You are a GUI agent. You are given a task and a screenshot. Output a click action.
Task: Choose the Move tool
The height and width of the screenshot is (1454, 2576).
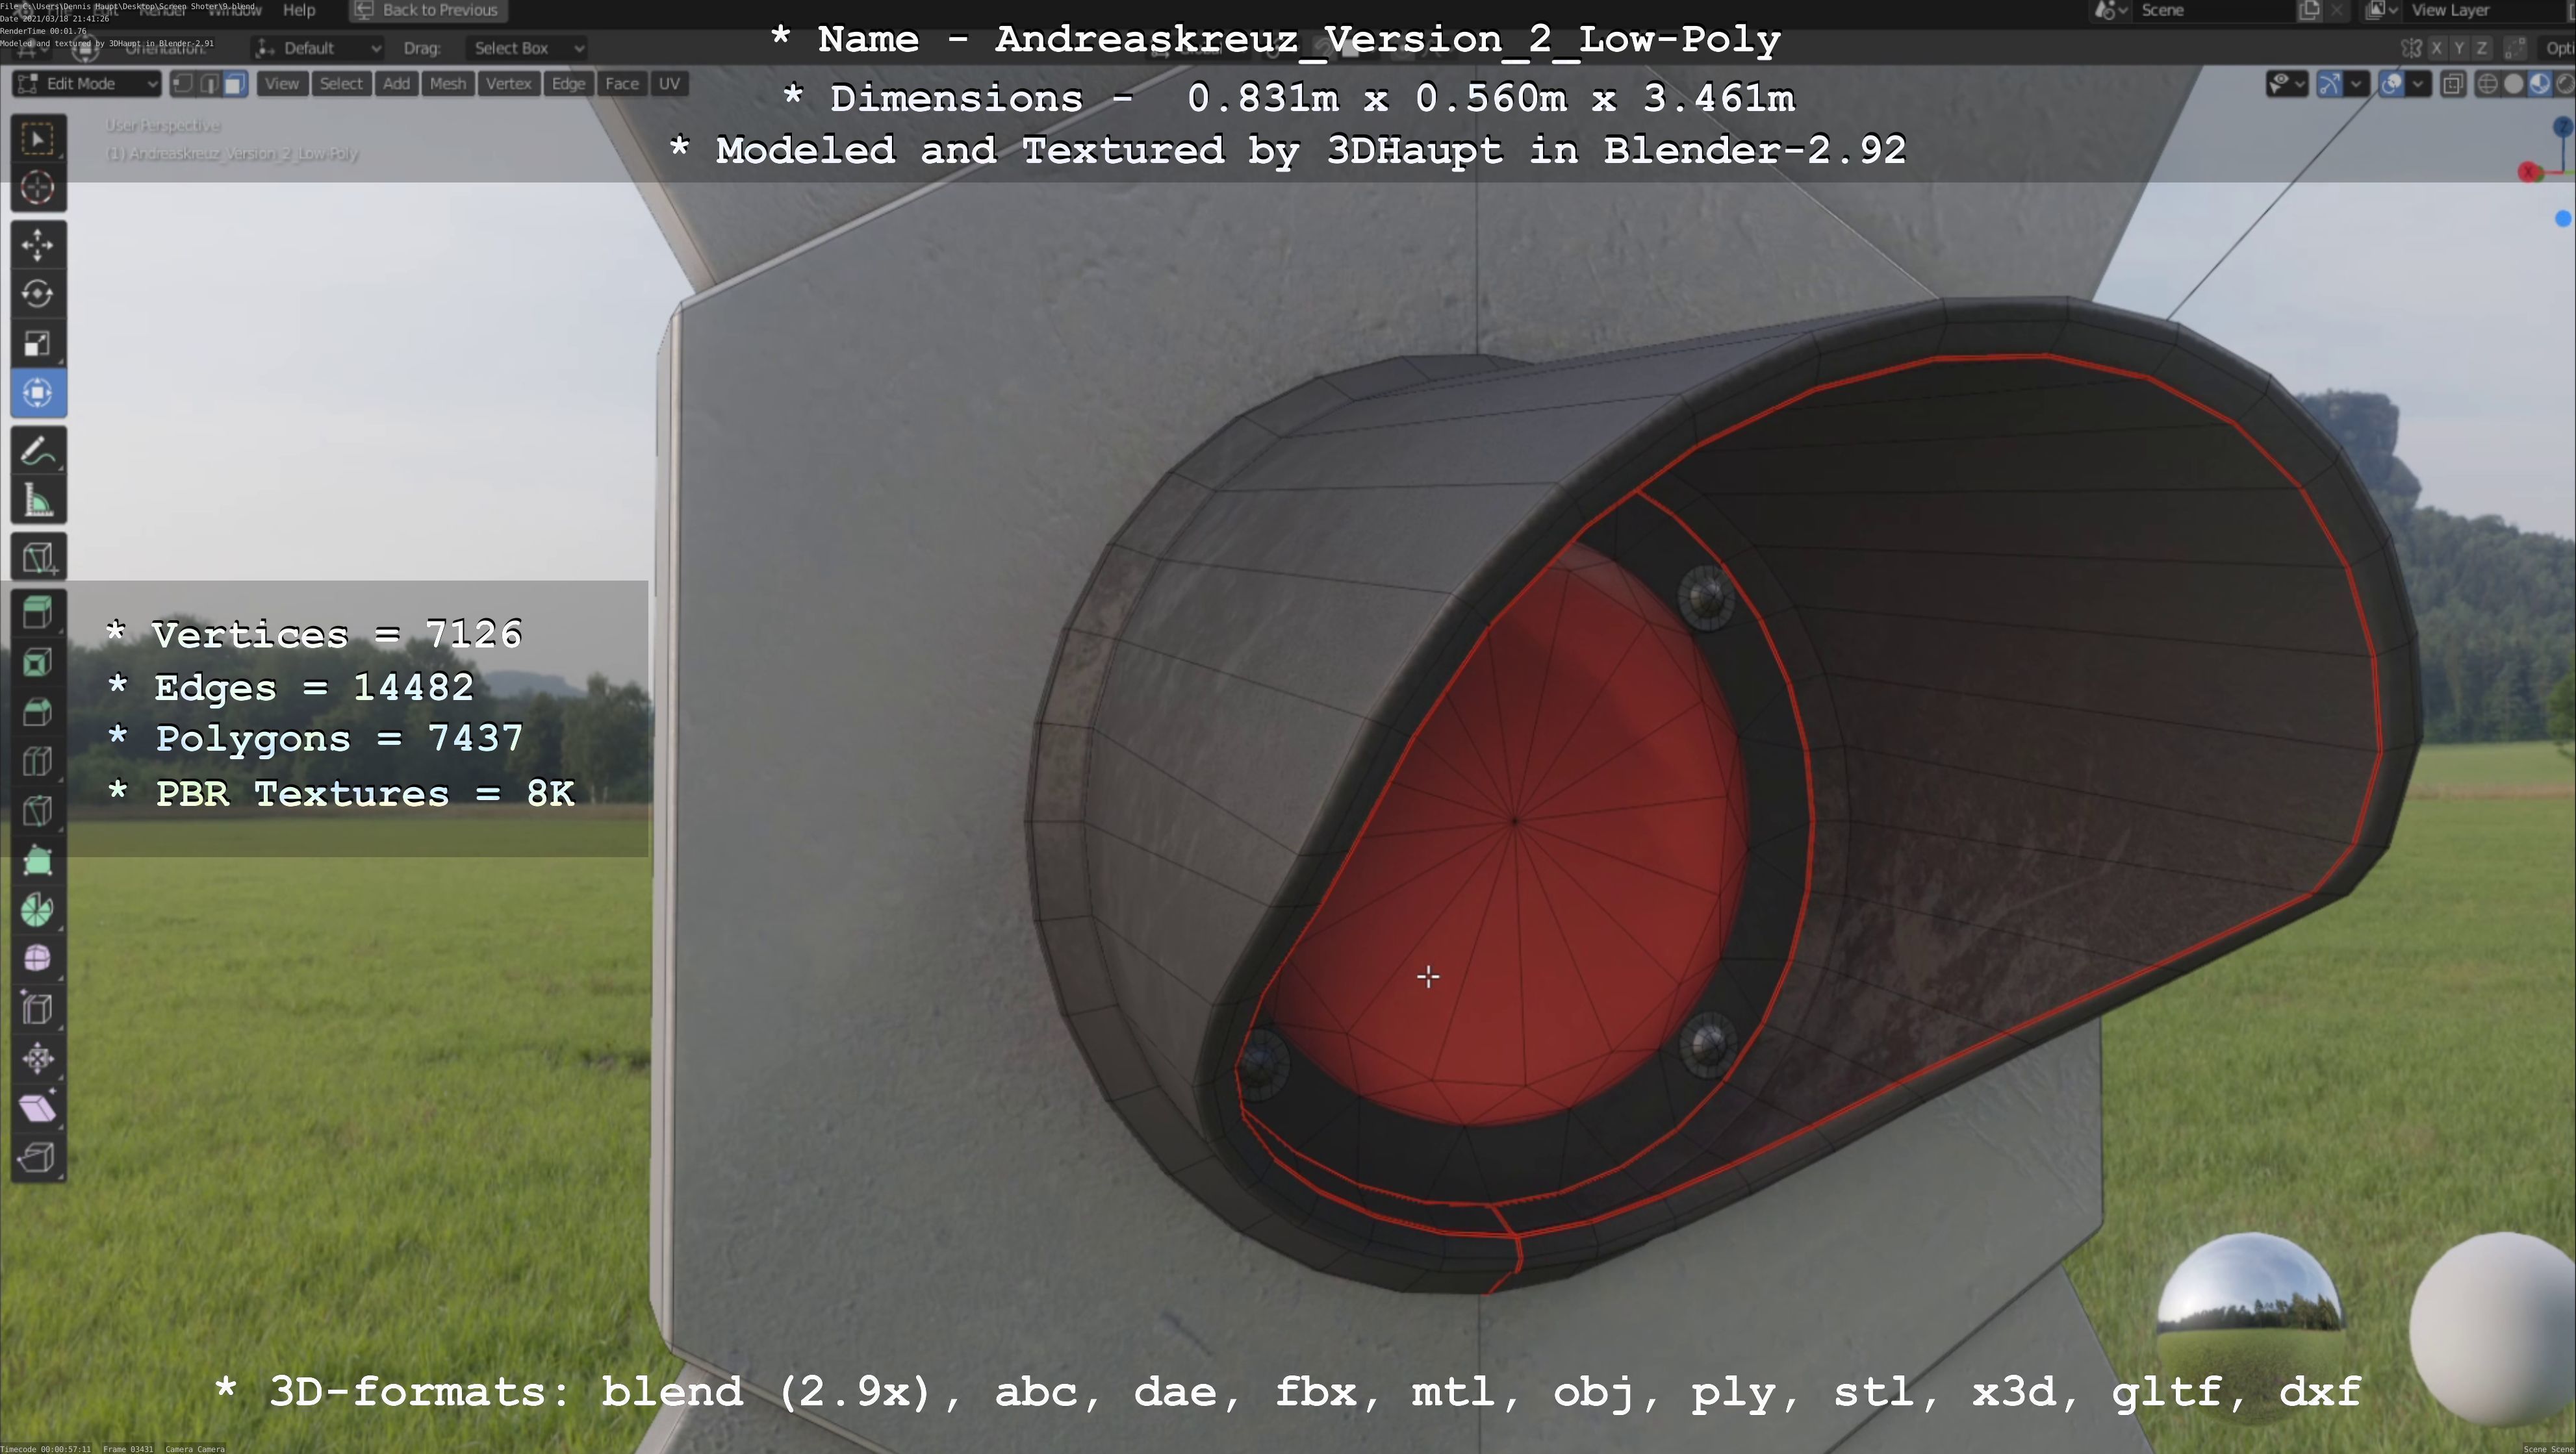coord(38,245)
